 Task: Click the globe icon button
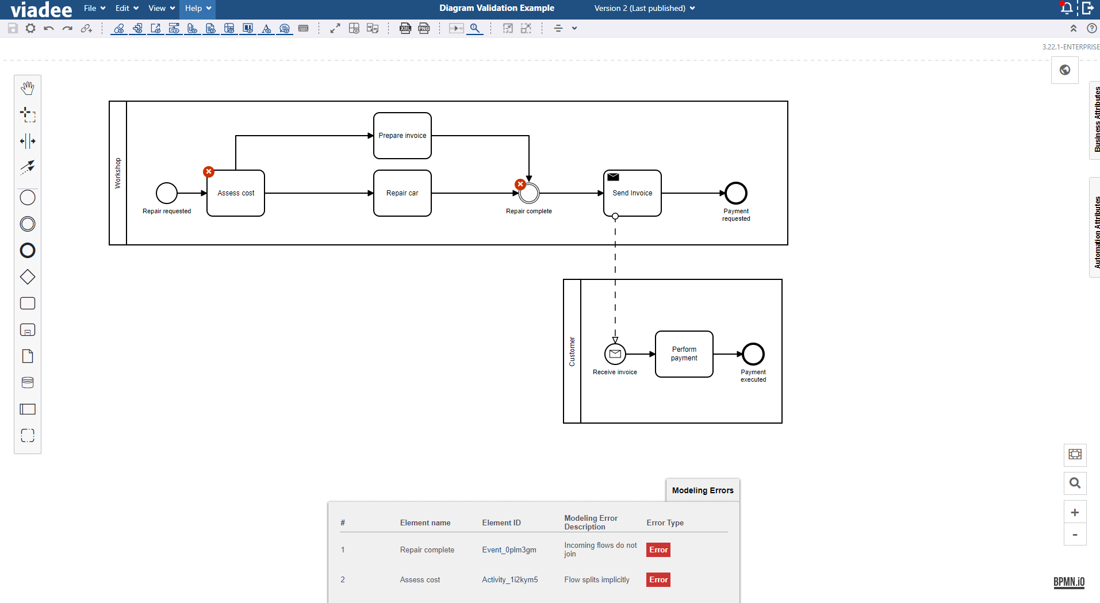[x=1065, y=70]
